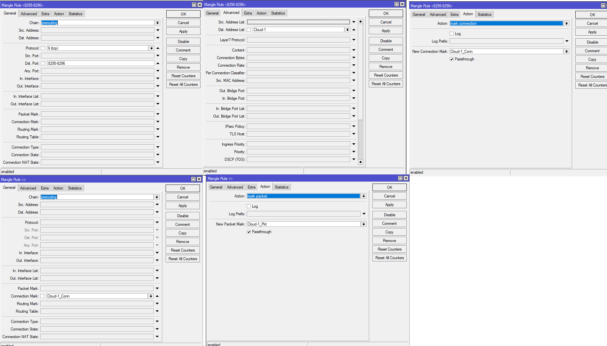Click Reset Counters in mark packet window
This screenshot has width=607, height=346.
[390, 249]
